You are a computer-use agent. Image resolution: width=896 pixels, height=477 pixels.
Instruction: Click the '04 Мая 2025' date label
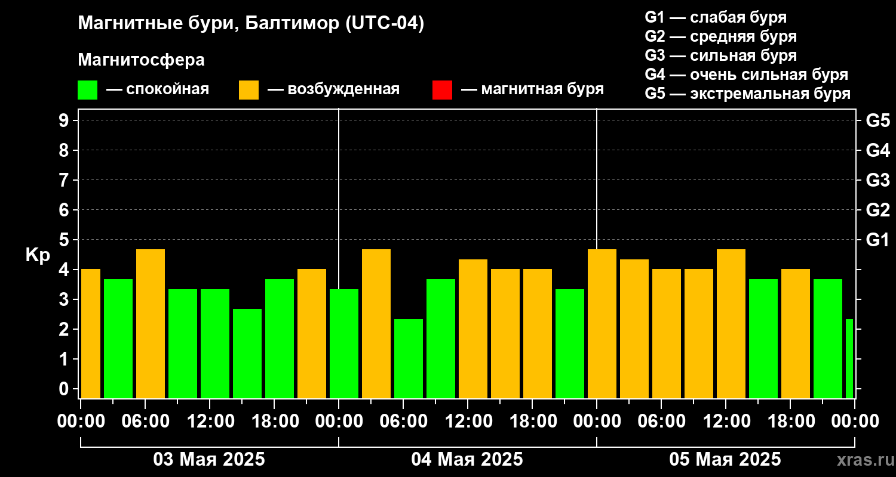click(467, 459)
